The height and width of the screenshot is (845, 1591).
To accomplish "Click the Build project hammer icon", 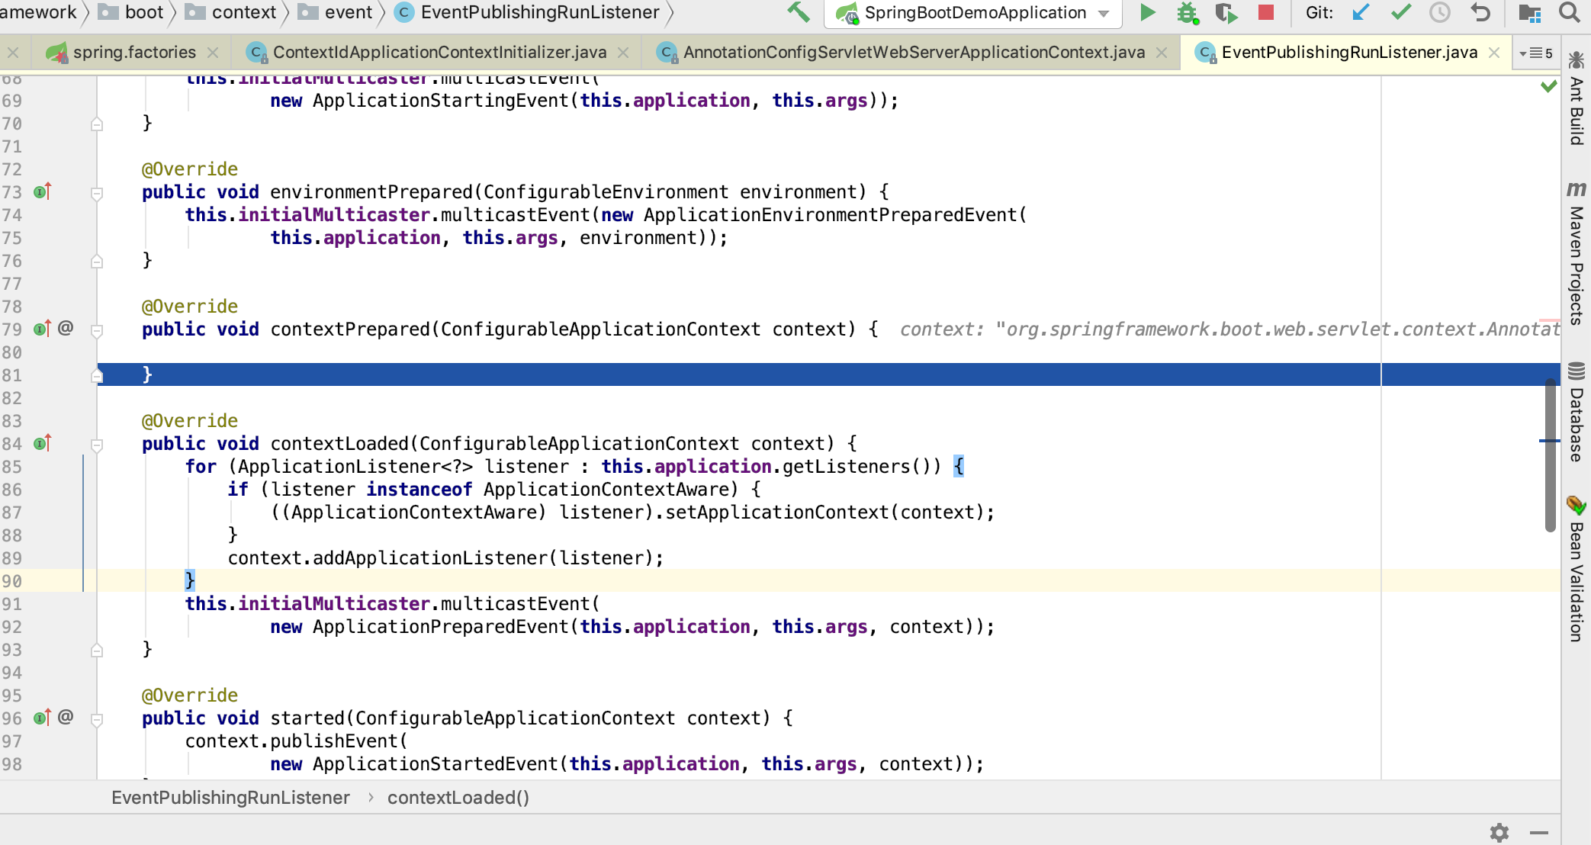I will click(798, 12).
